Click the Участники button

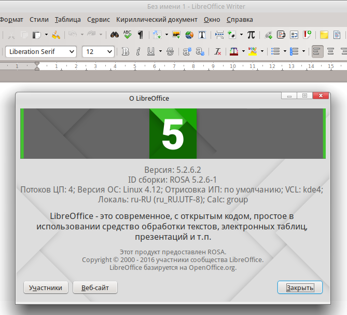click(x=46, y=287)
